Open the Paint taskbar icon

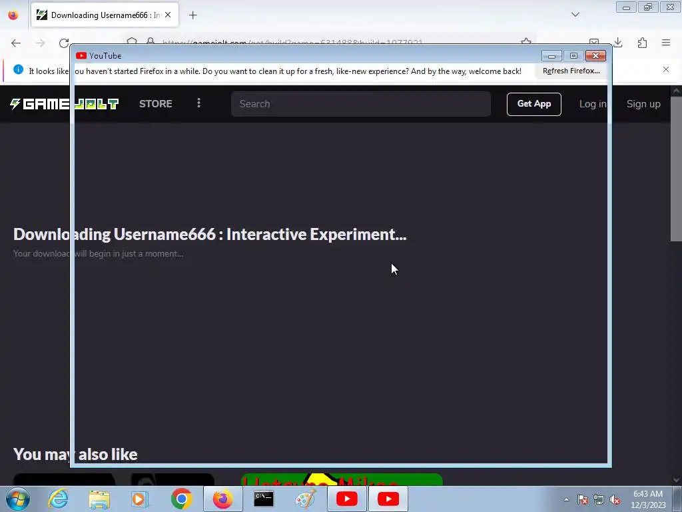305,499
